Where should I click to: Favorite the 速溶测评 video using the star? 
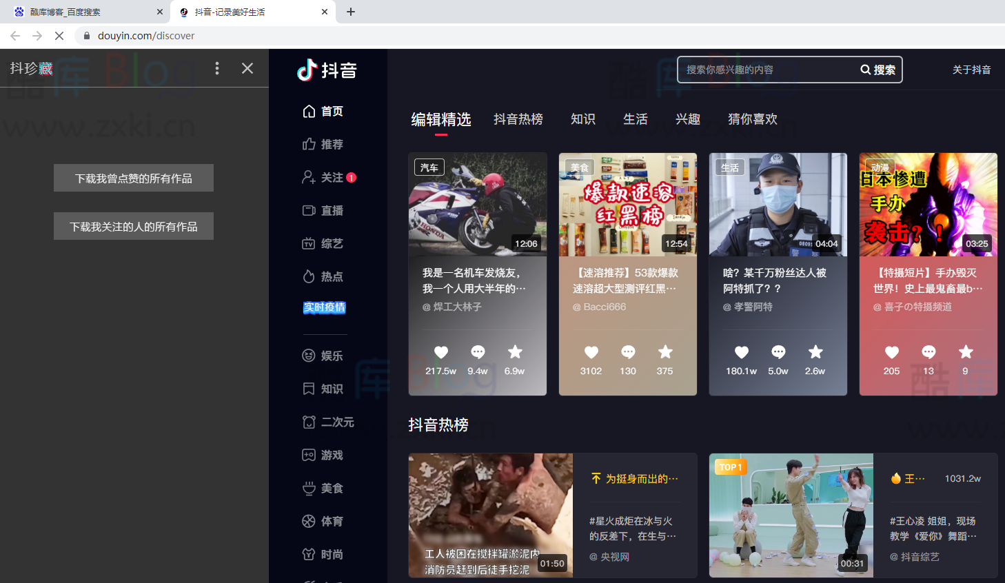point(664,352)
